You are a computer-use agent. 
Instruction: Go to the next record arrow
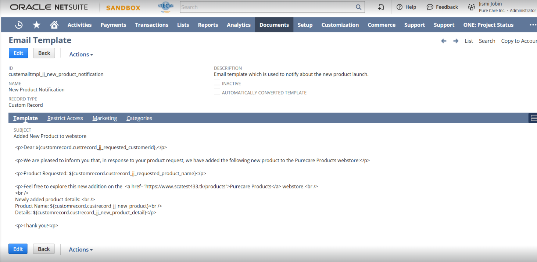pyautogui.click(x=455, y=41)
